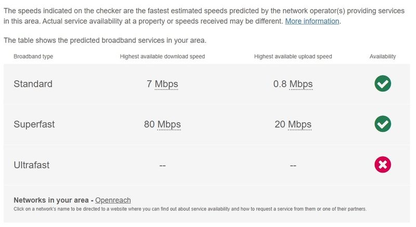Click the Ultrafast download speed dashes
The height and width of the screenshot is (227, 416).
coord(162,166)
